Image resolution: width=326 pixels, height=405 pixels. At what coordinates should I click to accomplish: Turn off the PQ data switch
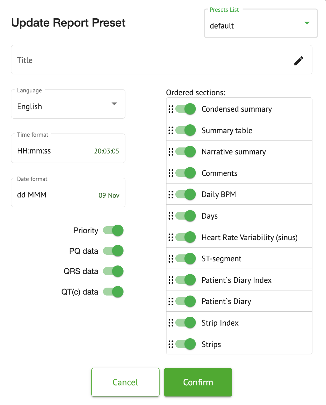click(113, 251)
